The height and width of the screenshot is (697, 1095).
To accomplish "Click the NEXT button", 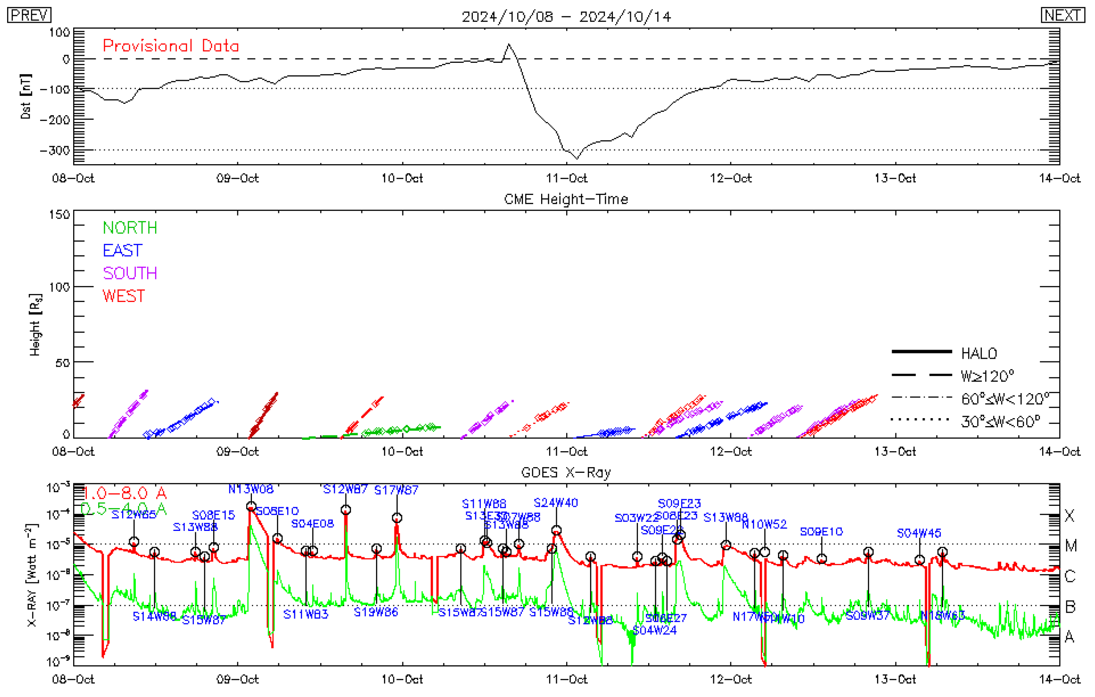I will pyautogui.click(x=1062, y=15).
